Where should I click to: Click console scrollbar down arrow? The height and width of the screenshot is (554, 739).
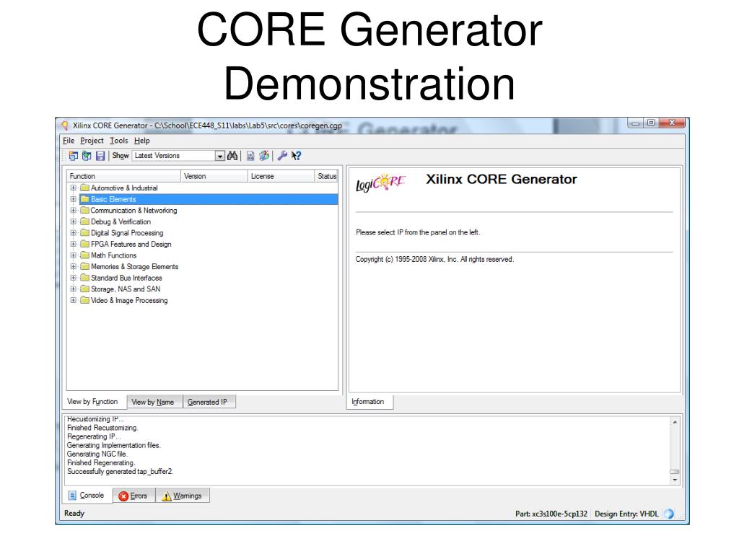tap(675, 480)
